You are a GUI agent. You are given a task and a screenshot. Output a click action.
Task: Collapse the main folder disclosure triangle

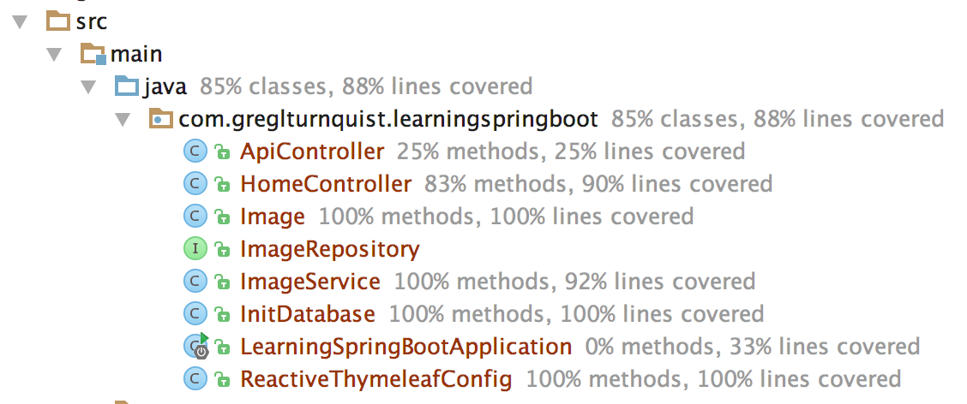coord(55,55)
